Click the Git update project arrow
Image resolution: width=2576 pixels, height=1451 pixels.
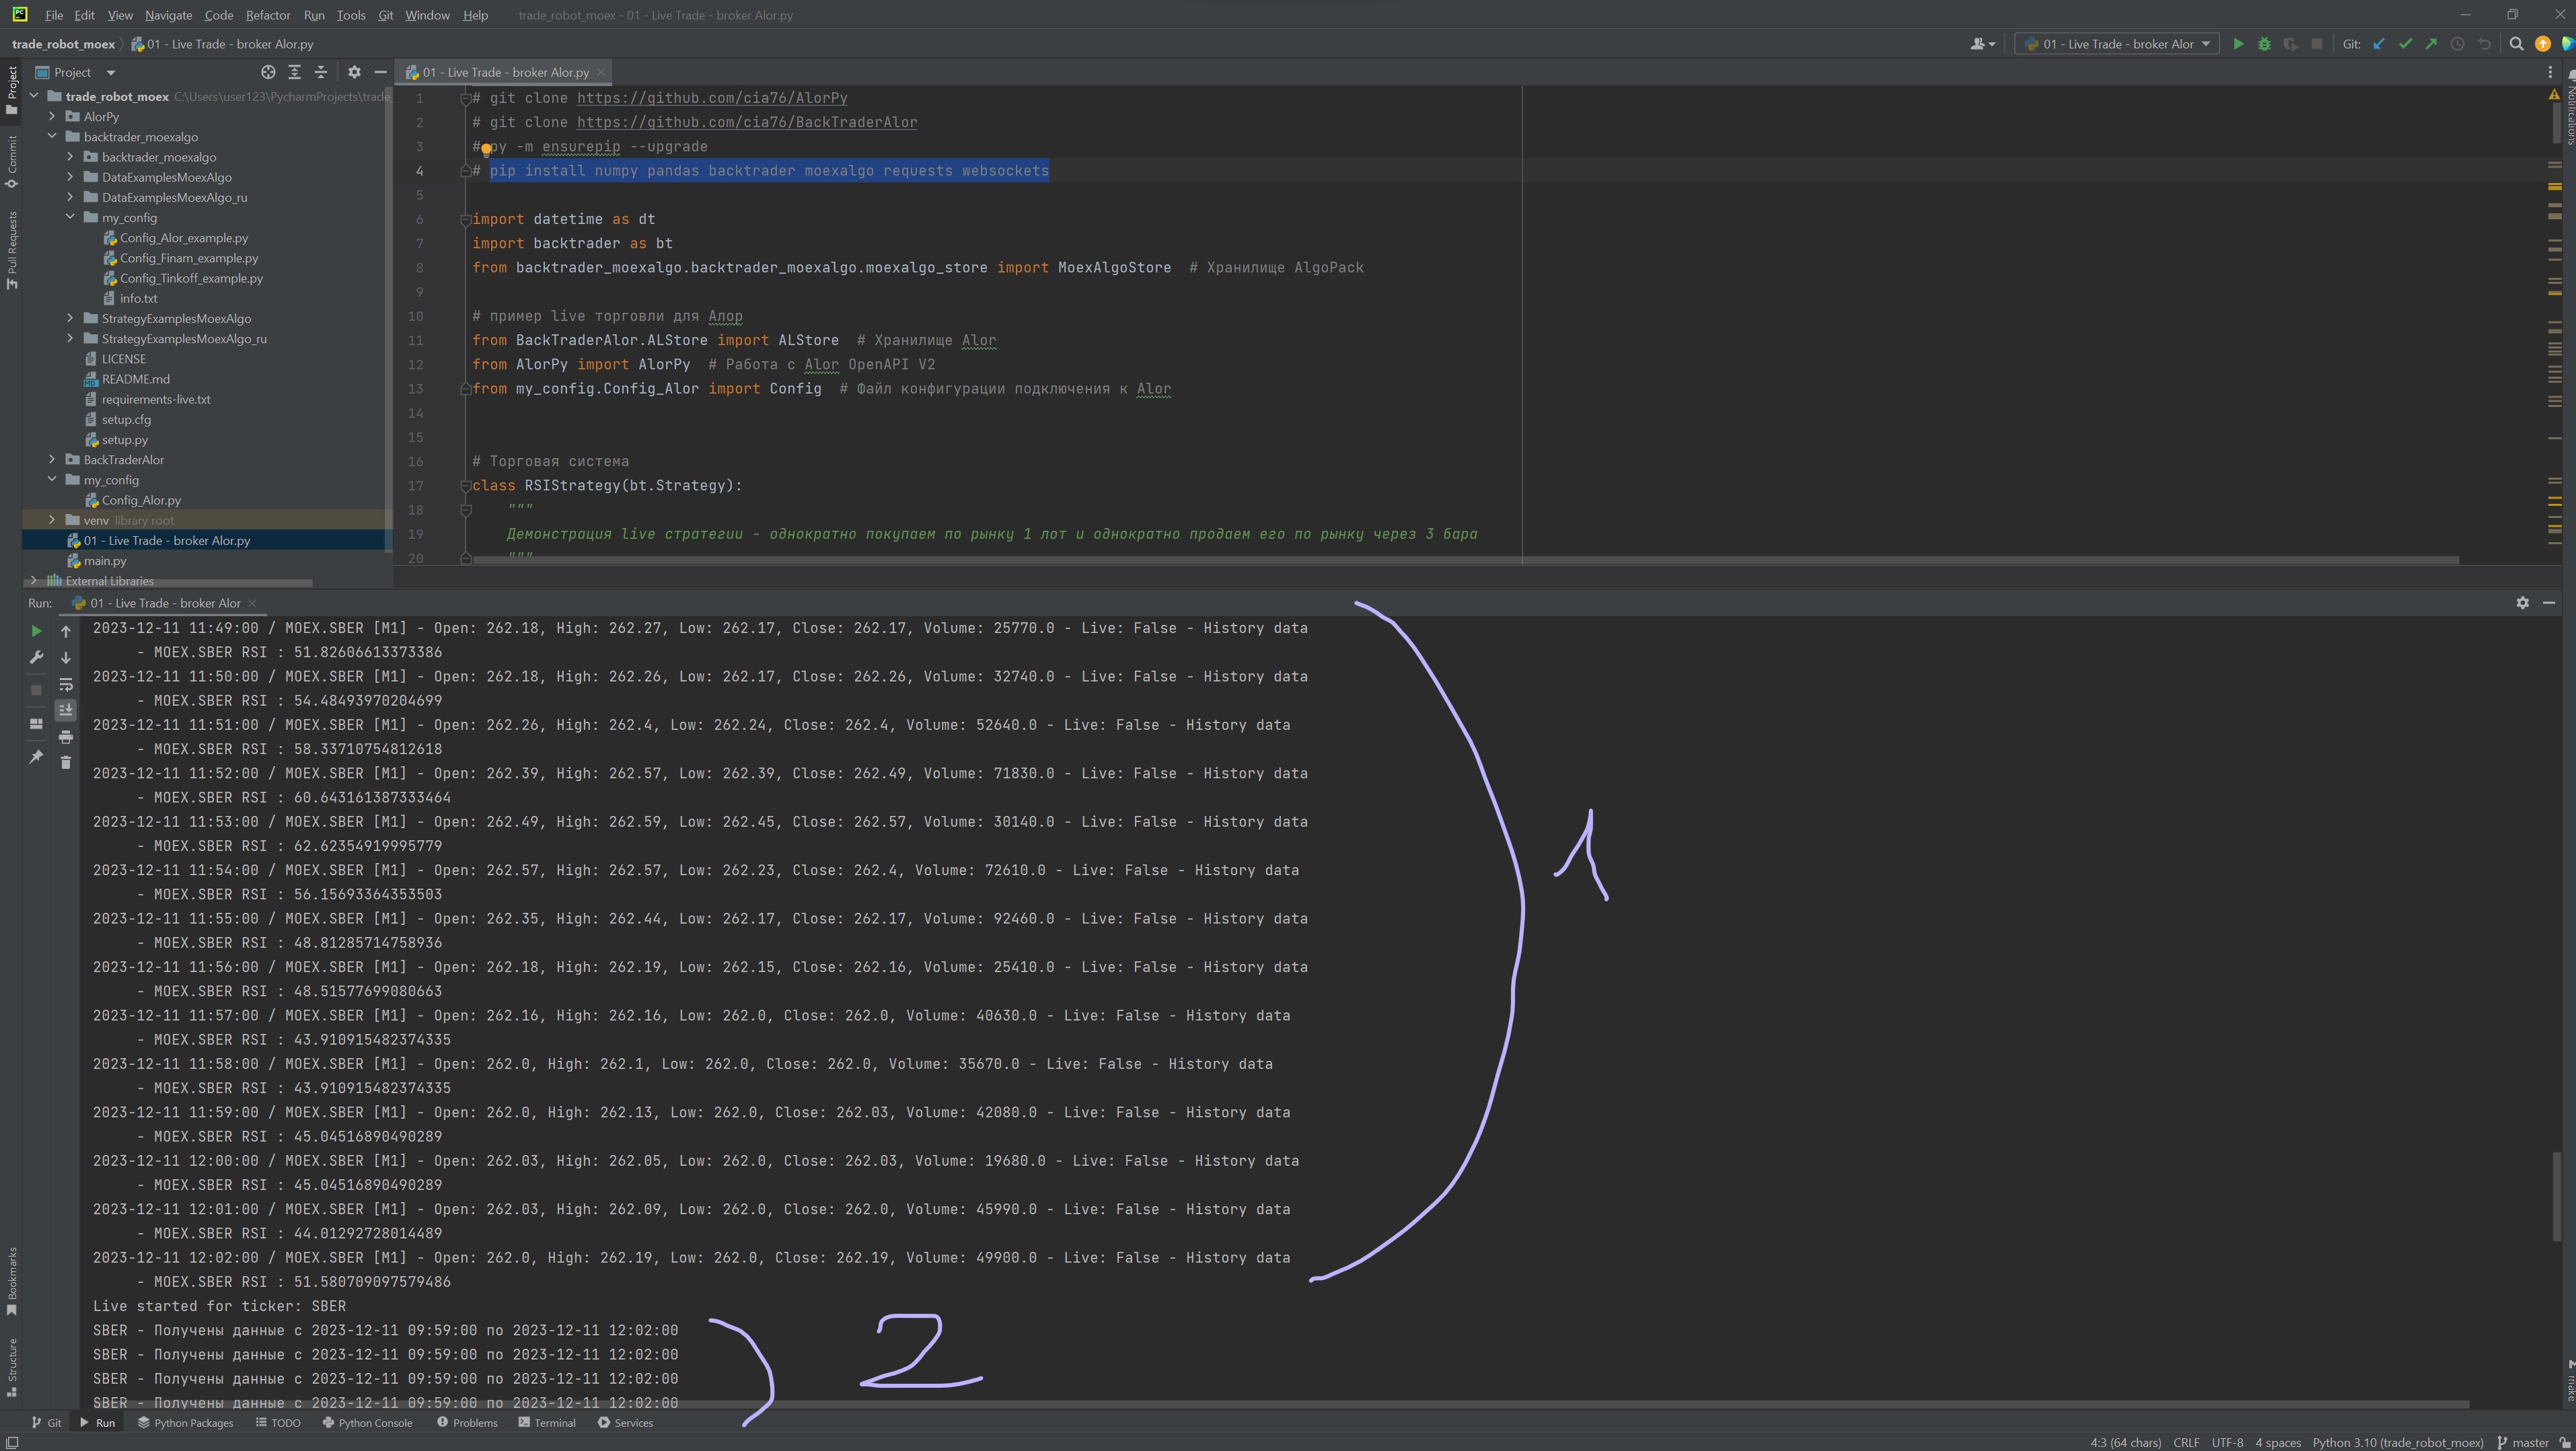[x=2379, y=44]
